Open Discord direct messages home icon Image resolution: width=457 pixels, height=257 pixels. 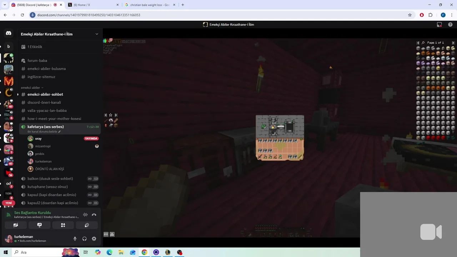(9, 33)
